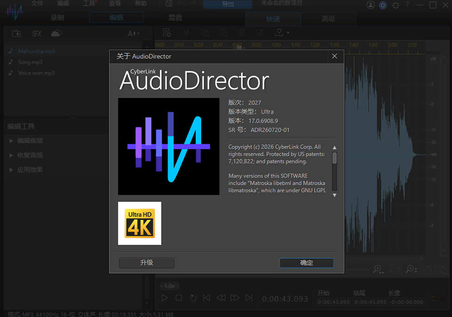Screen dimensions: 452x317
Task: Open the 编辑 menu in the menu bar
Action: 63,3
